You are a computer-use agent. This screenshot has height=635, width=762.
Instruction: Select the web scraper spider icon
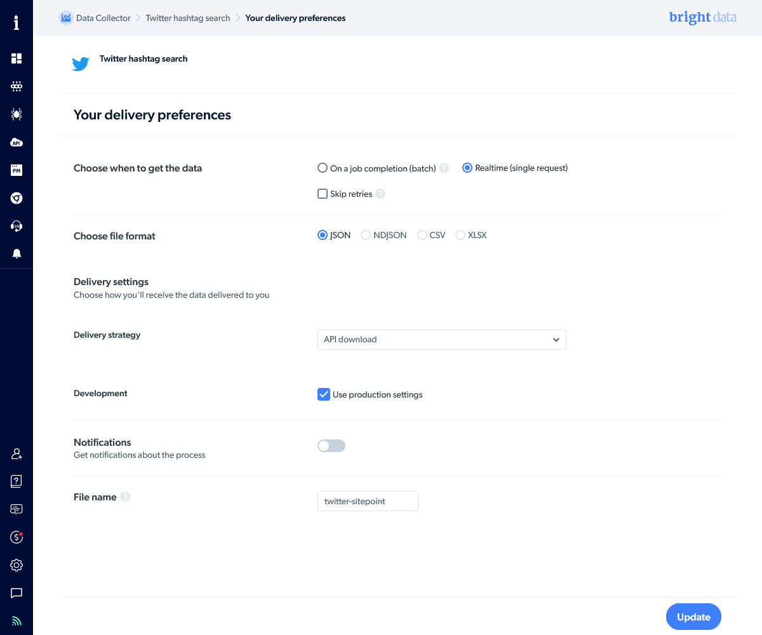[x=17, y=114]
